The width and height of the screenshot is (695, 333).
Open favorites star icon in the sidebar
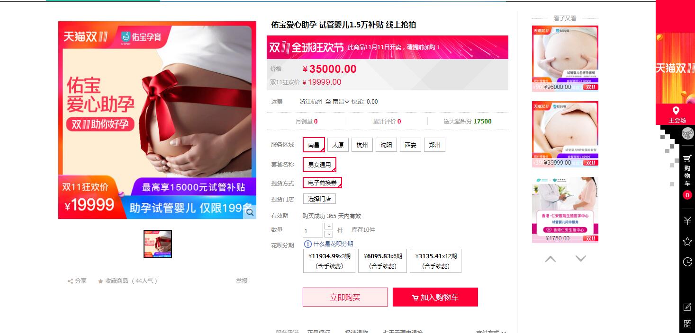tap(687, 241)
